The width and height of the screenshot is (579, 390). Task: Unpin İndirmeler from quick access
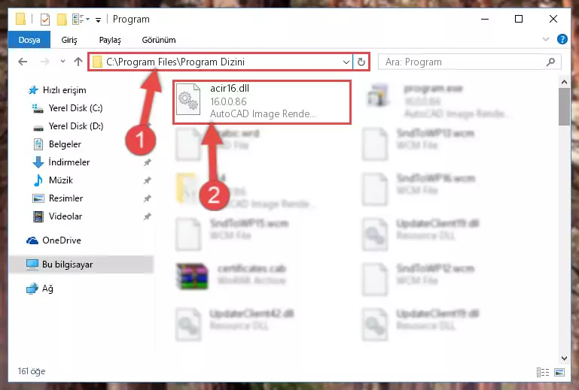[x=148, y=162]
